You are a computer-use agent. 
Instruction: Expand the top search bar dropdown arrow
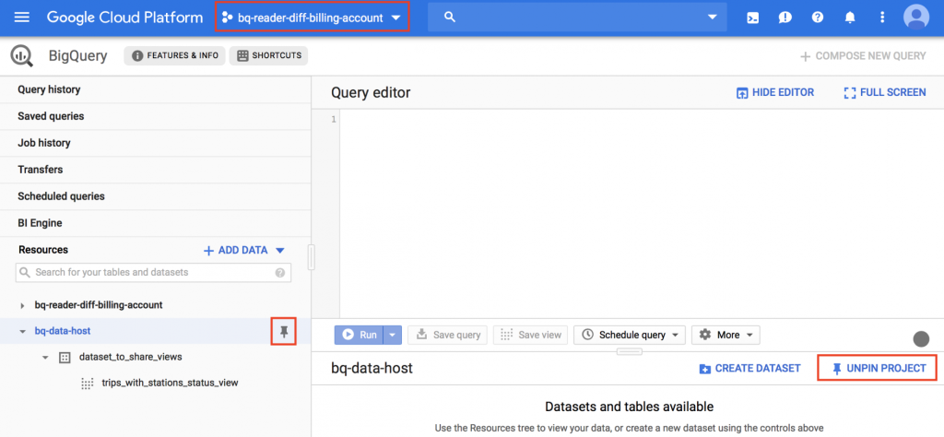(713, 18)
